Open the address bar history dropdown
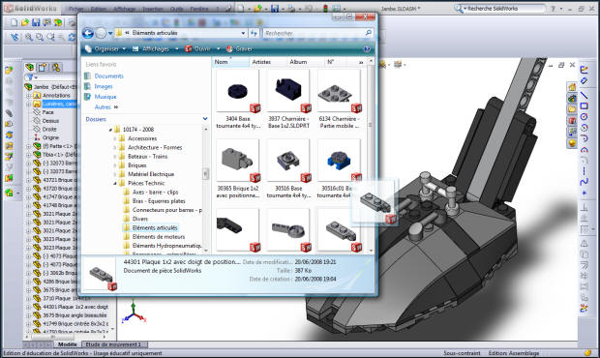 click(x=243, y=33)
